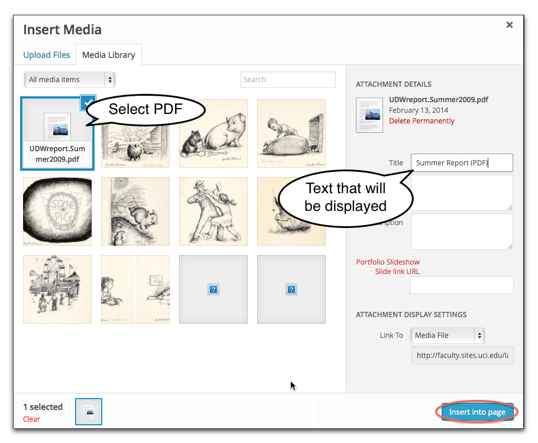Select the last missing-image placeholder thumbnail

point(291,289)
